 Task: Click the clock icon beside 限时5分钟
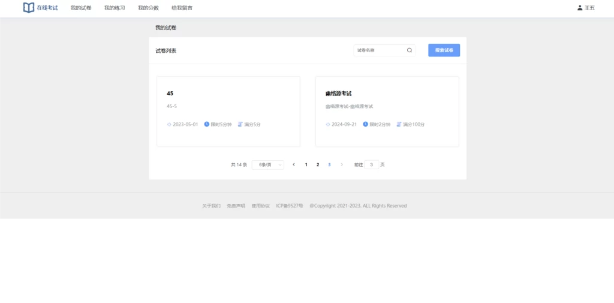click(x=207, y=125)
